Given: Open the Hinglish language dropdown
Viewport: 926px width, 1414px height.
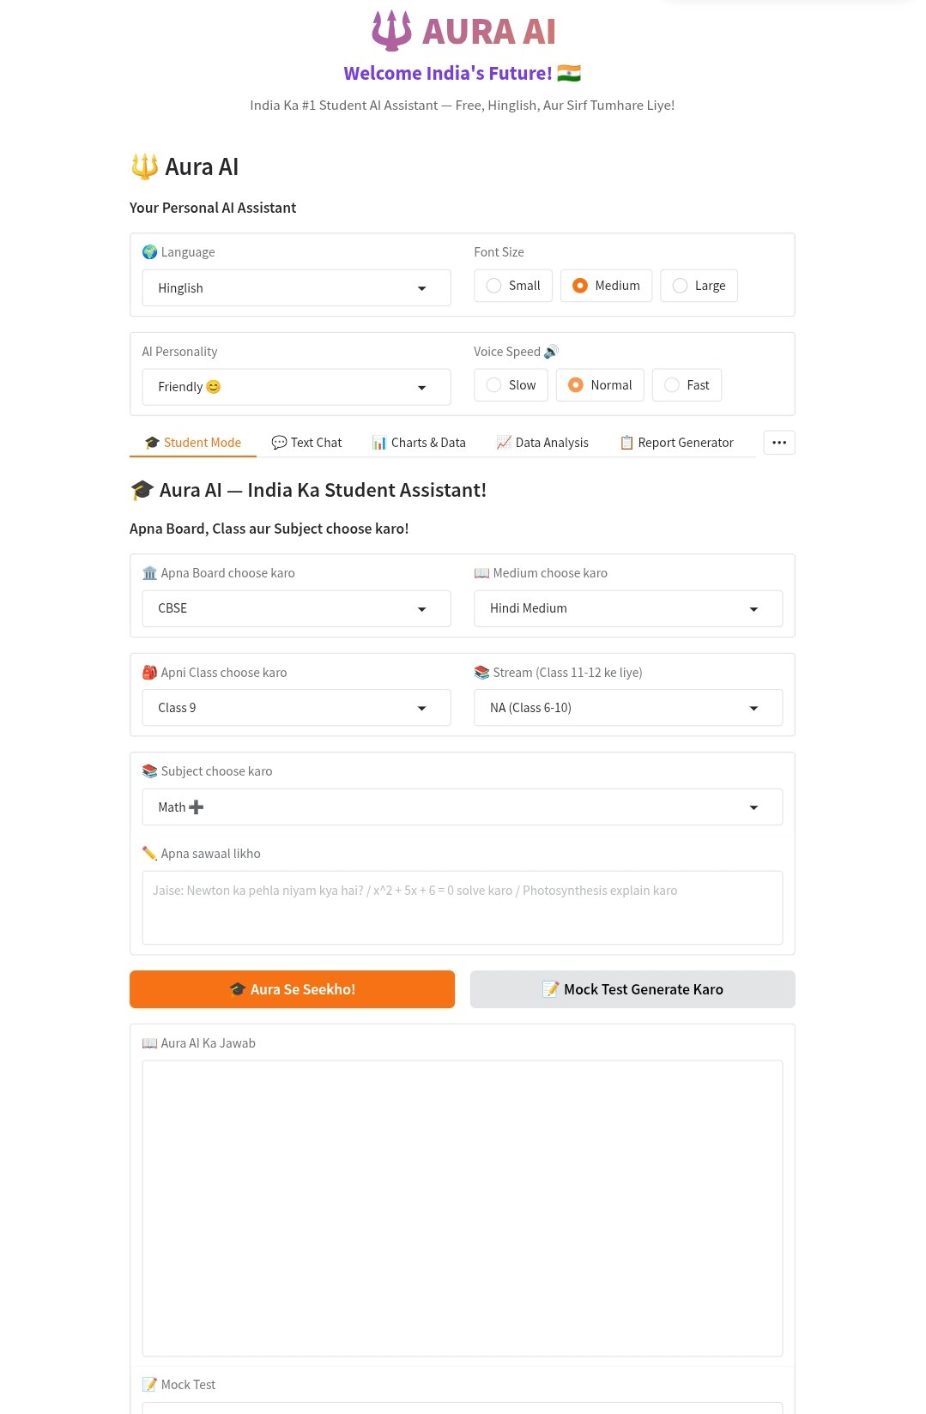Looking at the screenshot, I should tap(295, 288).
